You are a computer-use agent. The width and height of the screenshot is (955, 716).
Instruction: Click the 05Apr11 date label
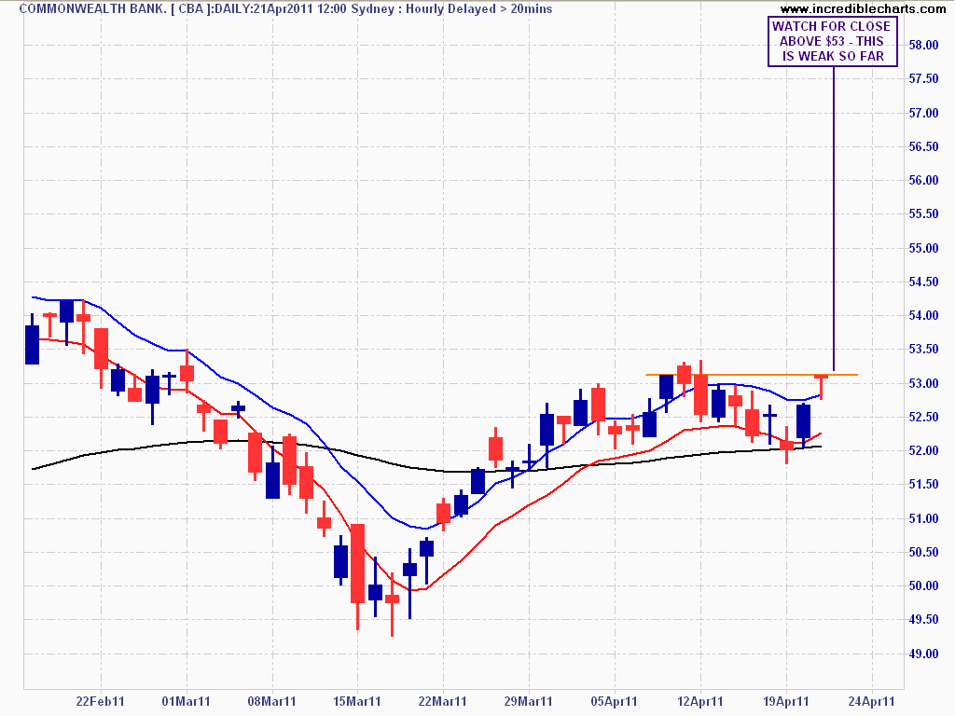tap(614, 701)
